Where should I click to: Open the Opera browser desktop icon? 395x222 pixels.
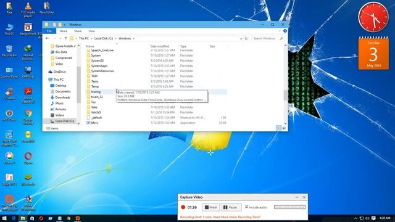(28, 158)
